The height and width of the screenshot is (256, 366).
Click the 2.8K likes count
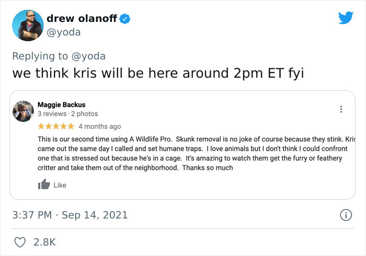[x=44, y=242]
